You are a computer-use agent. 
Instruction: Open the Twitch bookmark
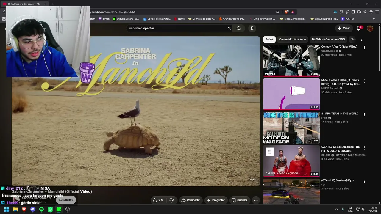pyautogui.click(x=104, y=19)
